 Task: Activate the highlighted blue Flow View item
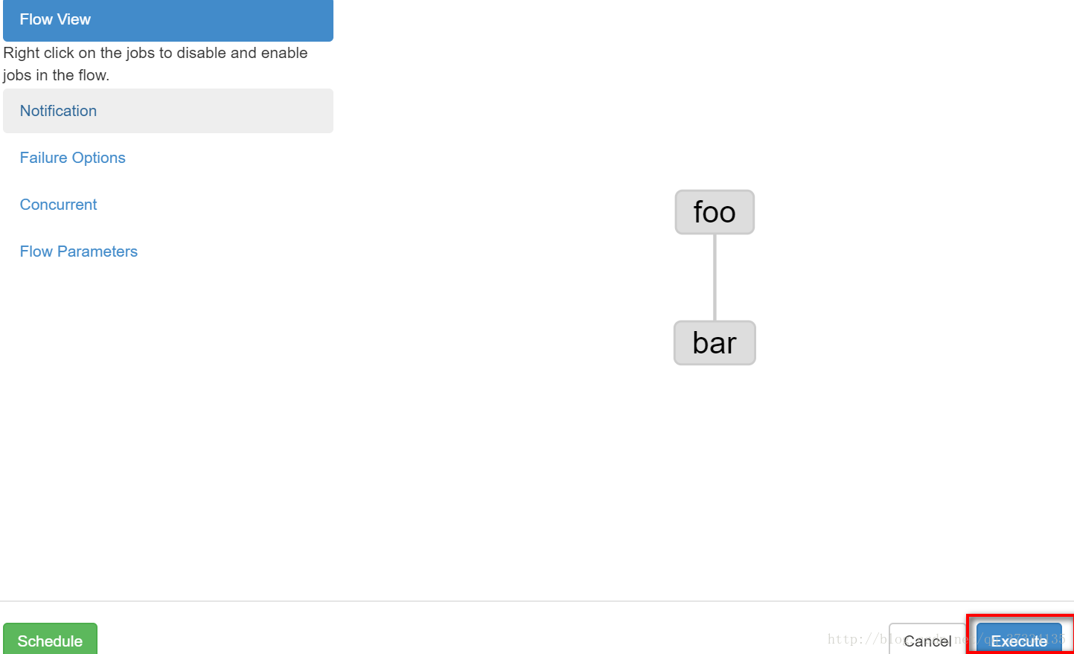click(168, 20)
